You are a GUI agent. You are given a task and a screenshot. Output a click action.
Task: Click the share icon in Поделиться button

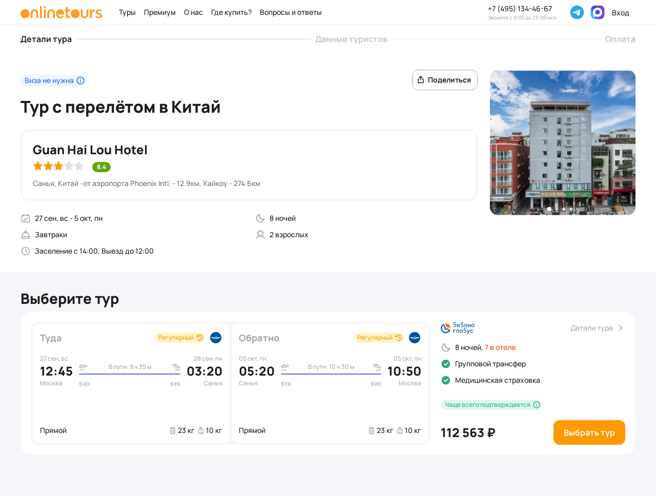[x=421, y=80]
